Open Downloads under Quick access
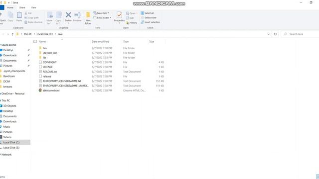The image size is (319, 179). point(10,55)
